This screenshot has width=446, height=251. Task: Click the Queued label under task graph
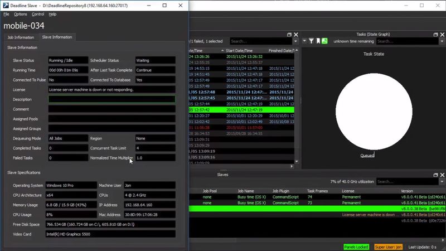point(367,156)
